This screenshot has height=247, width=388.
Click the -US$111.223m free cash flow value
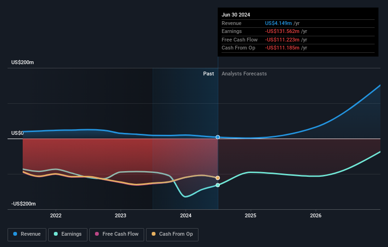(282, 40)
